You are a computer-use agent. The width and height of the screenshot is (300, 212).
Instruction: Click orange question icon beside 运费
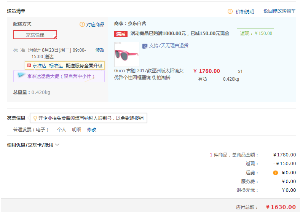[275, 173]
